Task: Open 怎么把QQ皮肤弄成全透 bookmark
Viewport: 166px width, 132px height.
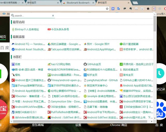Action: click(136, 96)
